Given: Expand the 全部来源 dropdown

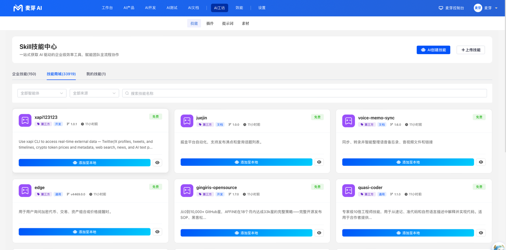Looking at the screenshot, I should tap(94, 93).
